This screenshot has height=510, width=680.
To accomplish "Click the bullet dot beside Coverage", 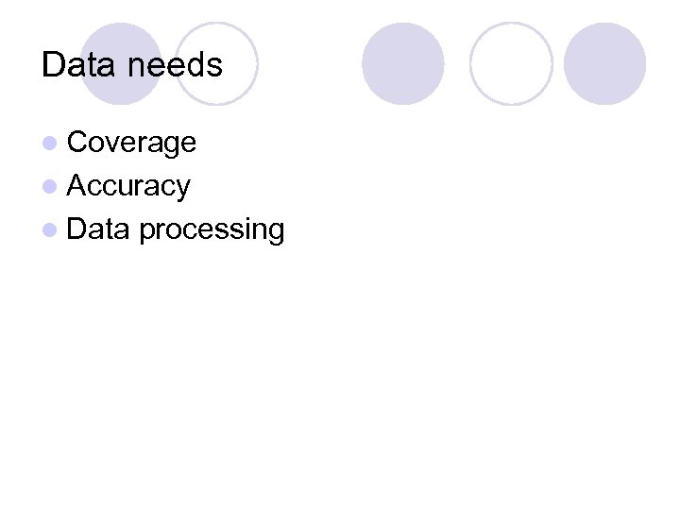I will [x=48, y=143].
